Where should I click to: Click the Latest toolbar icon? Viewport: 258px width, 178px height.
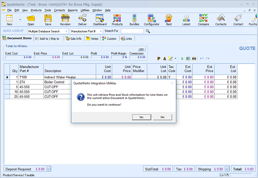(186, 20)
